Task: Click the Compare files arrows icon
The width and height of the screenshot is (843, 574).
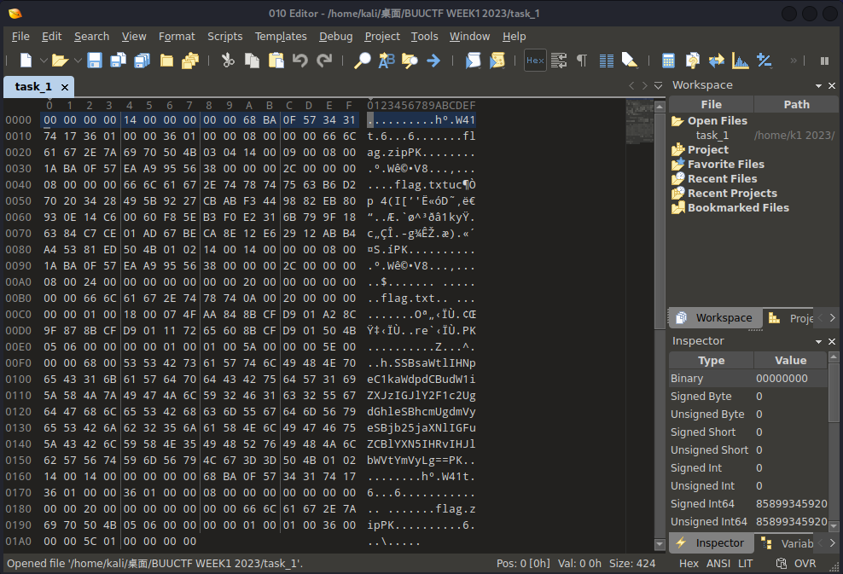Action: [x=716, y=61]
